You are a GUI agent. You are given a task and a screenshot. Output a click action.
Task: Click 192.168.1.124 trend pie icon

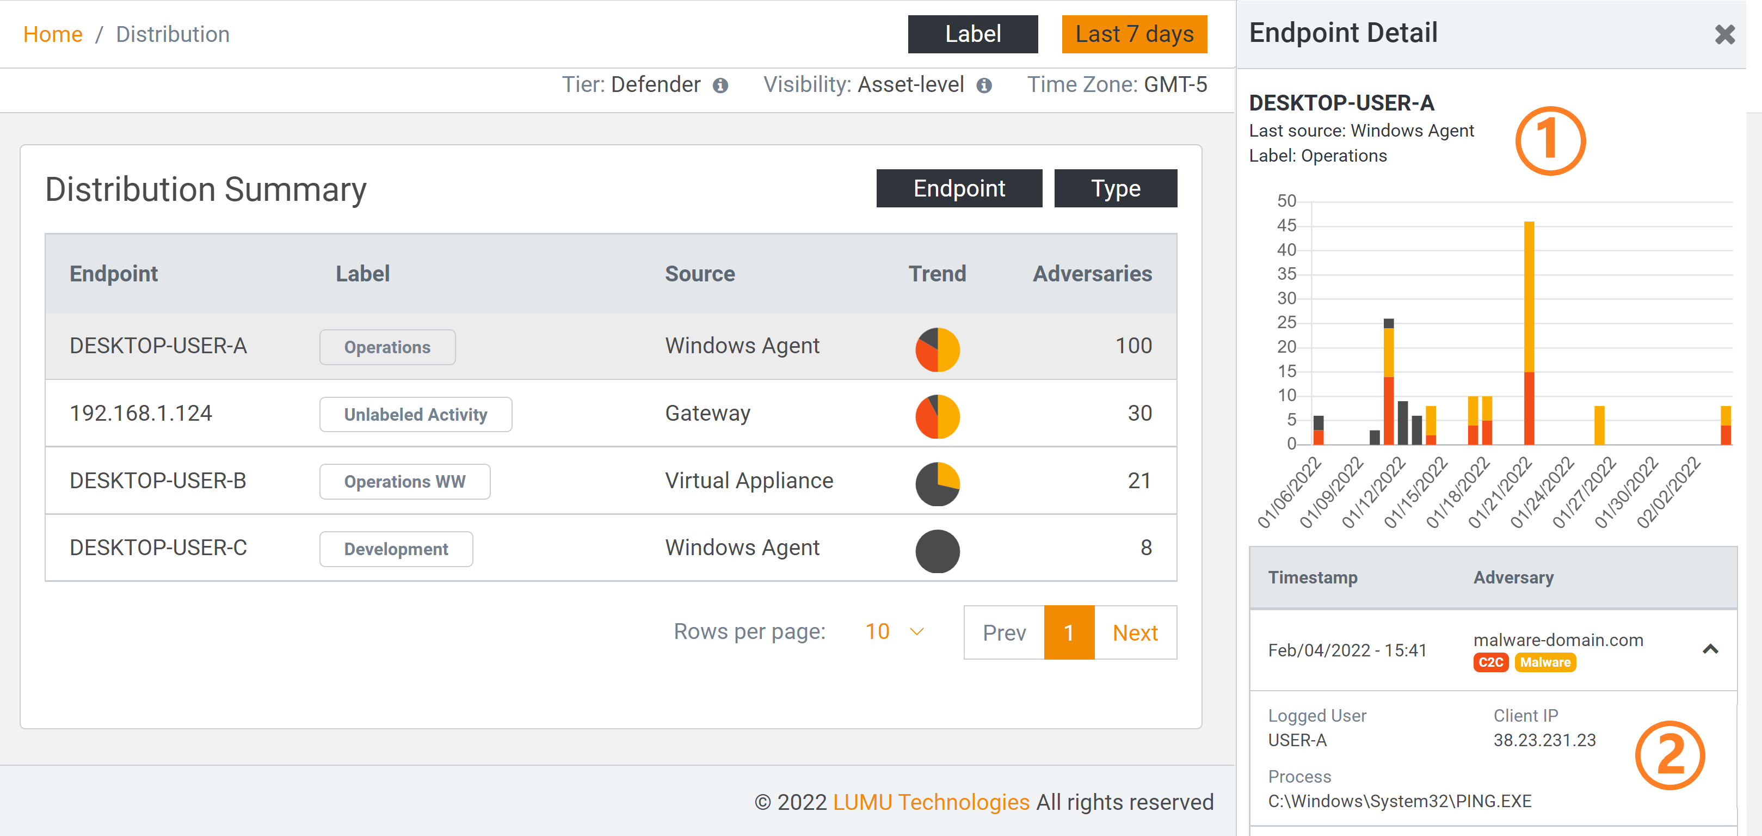[937, 416]
